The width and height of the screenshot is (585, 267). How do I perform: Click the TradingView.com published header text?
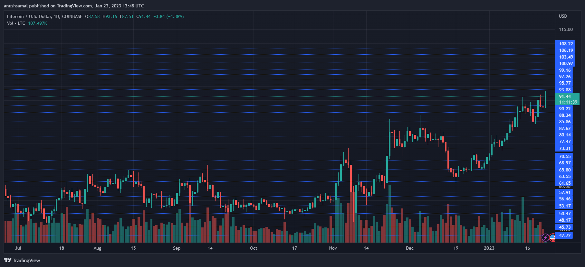[74, 6]
